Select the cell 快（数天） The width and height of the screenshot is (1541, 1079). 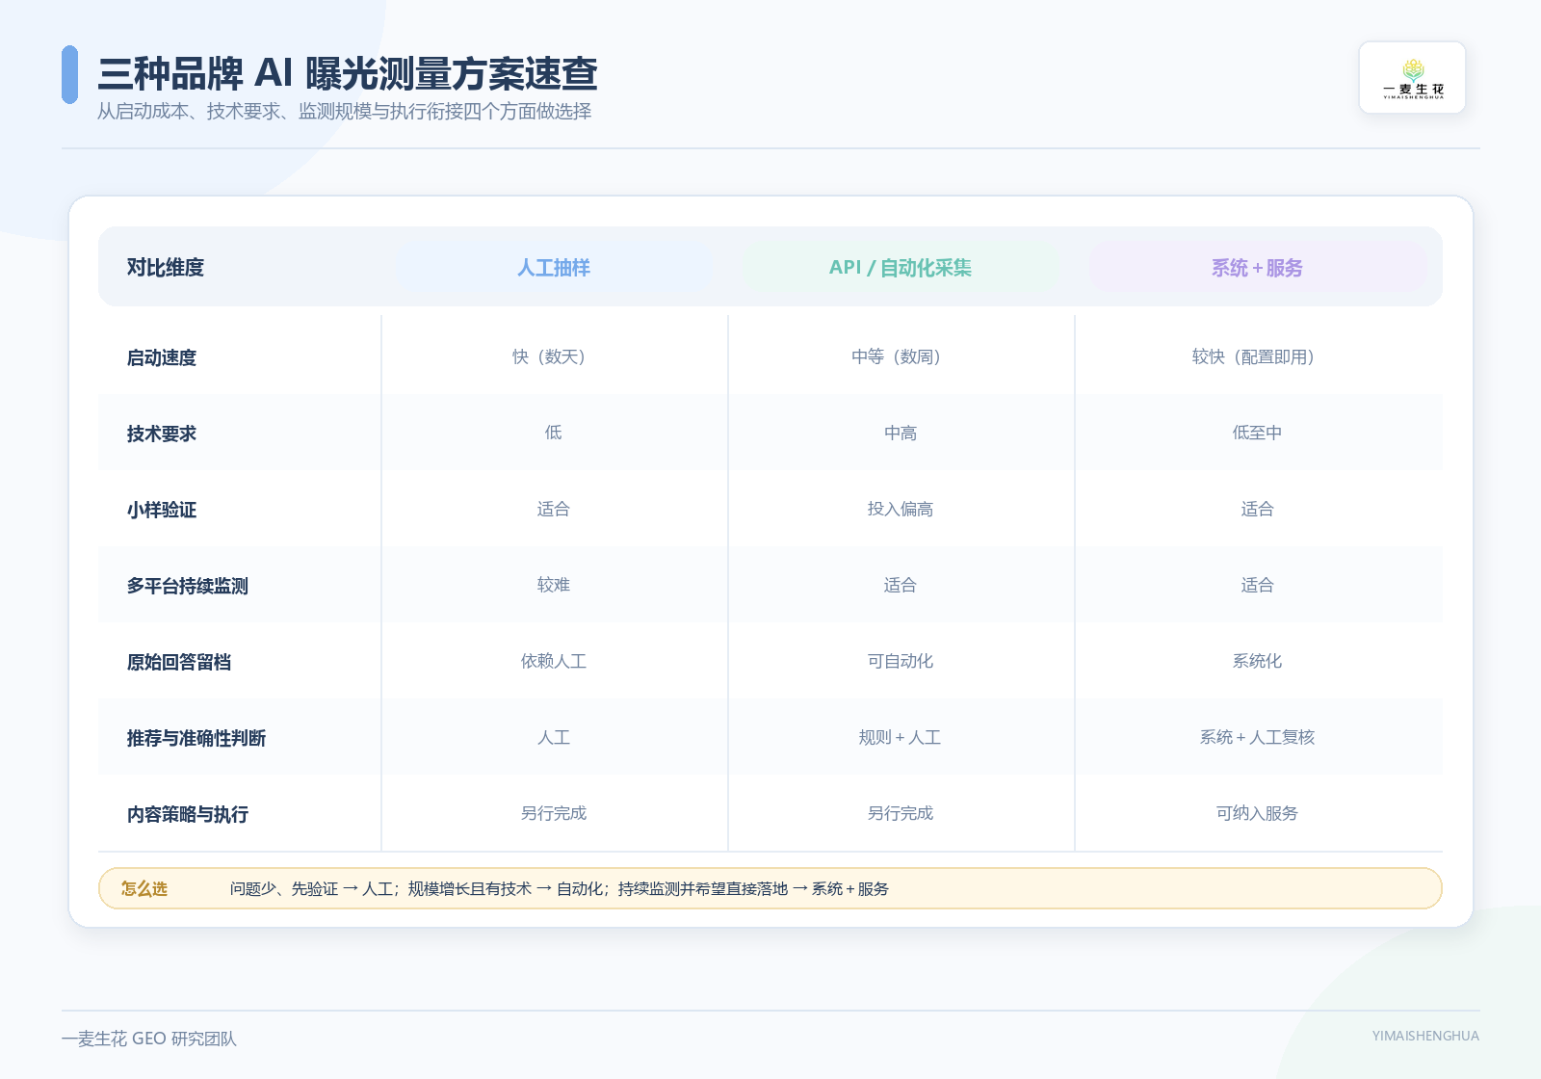(x=554, y=356)
